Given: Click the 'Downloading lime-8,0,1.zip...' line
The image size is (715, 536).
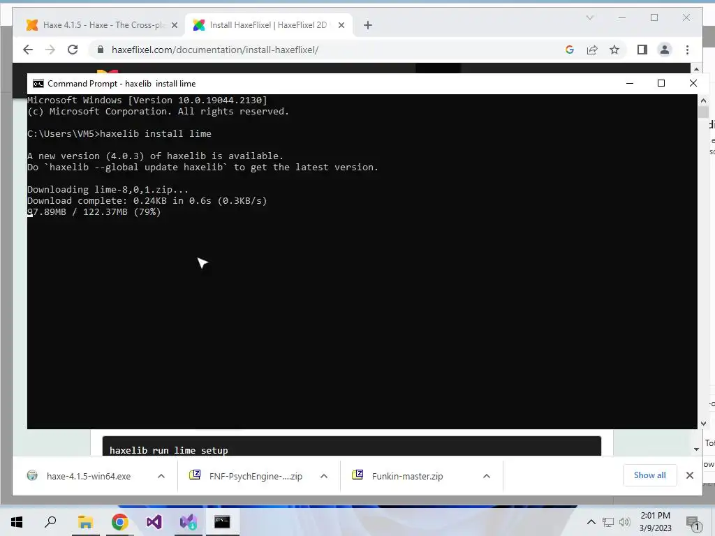Looking at the screenshot, I should click(x=108, y=190).
